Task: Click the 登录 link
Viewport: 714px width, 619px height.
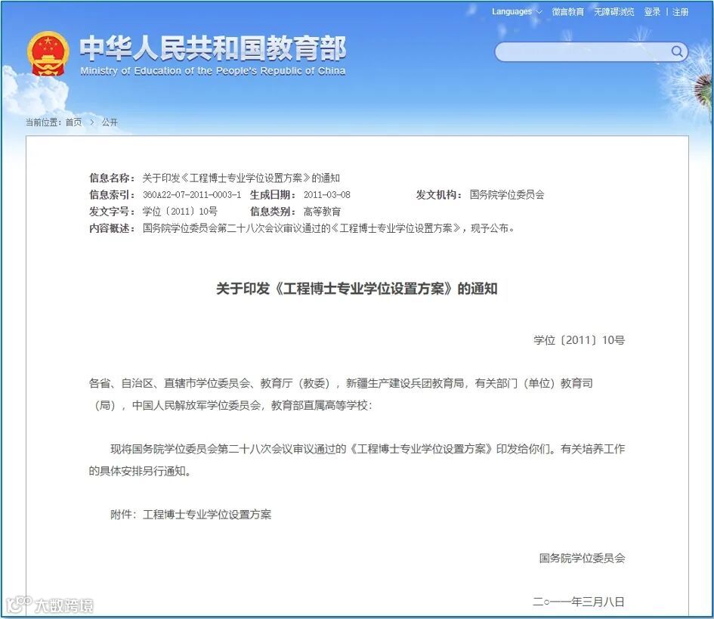Action: (652, 12)
